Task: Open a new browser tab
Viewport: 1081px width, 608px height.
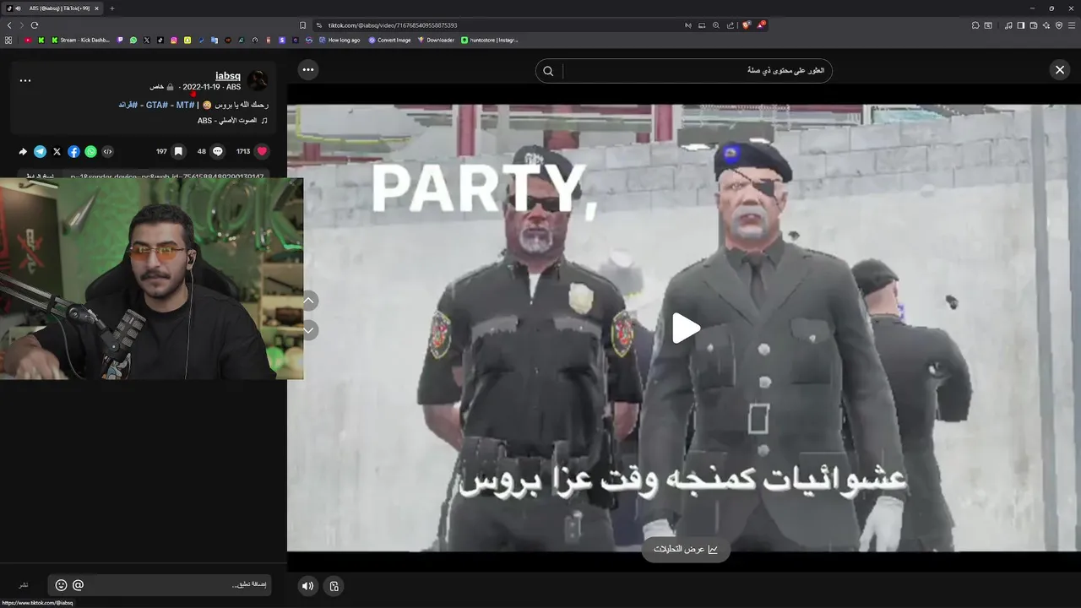Action: [111, 8]
